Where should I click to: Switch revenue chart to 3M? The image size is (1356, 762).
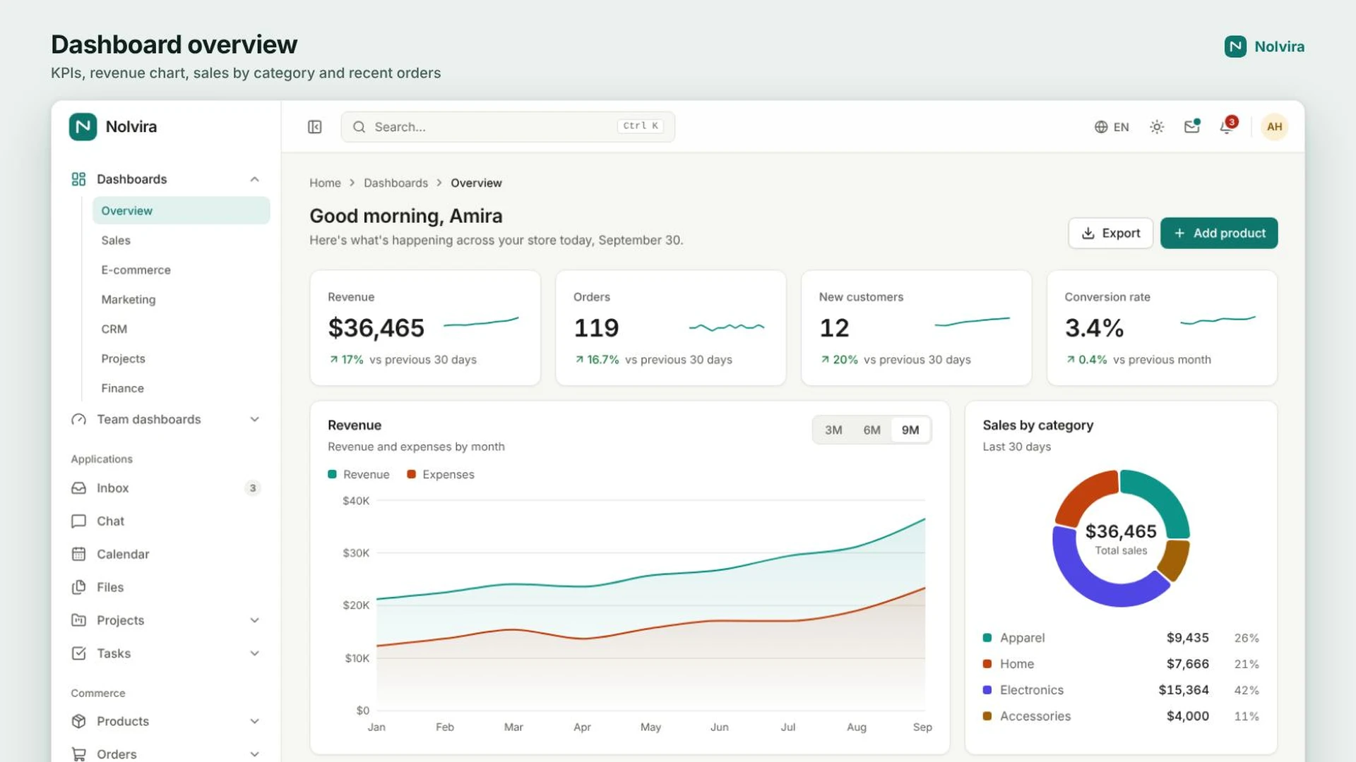(833, 430)
